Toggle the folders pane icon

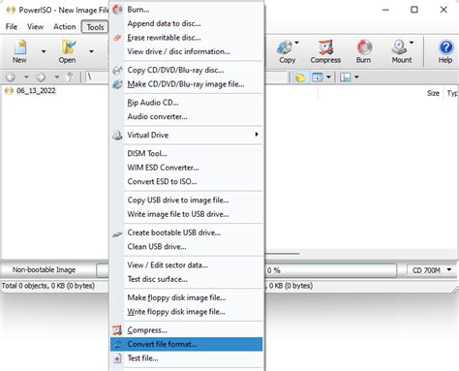click(x=300, y=77)
